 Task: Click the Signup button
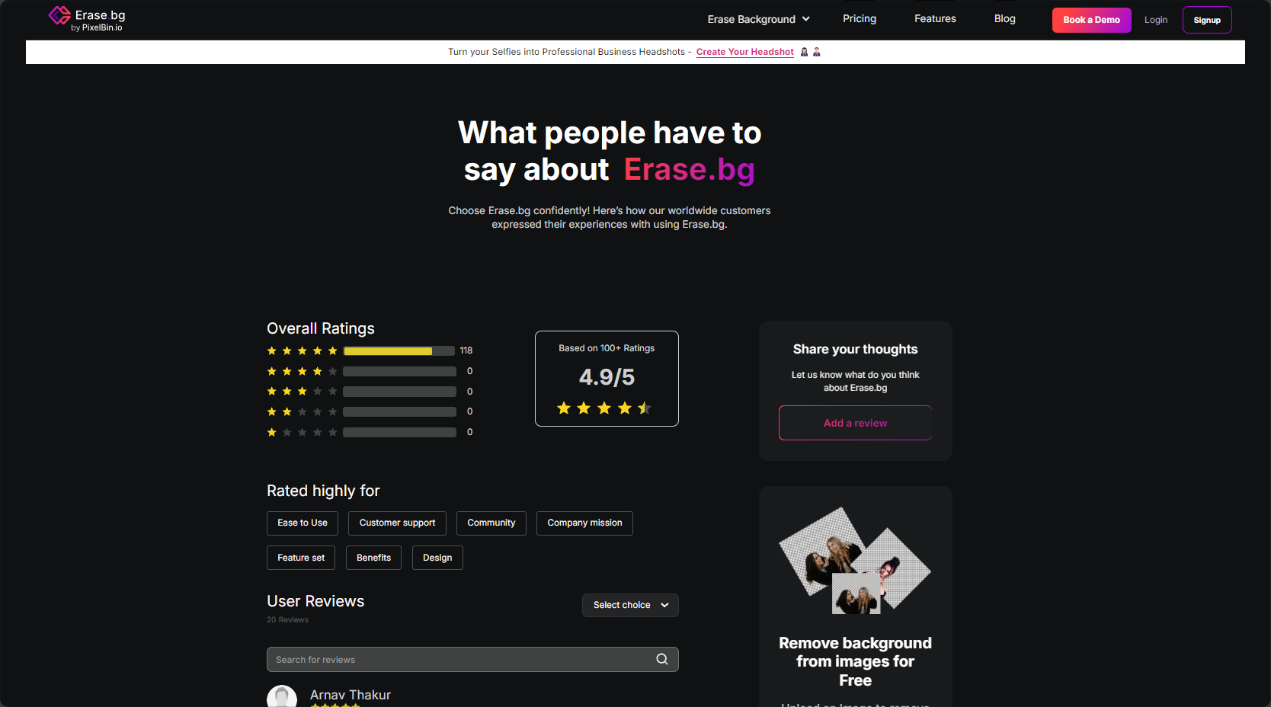coord(1207,20)
